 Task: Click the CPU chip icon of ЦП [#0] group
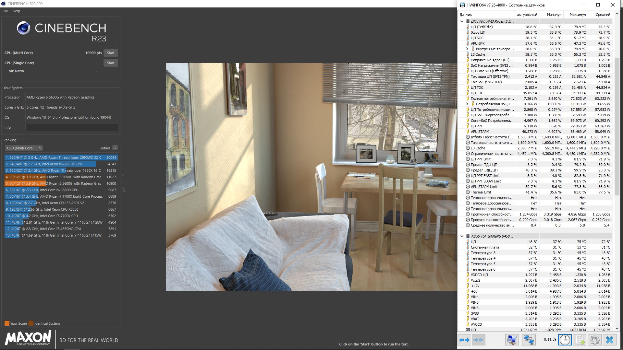pyautogui.click(x=468, y=21)
